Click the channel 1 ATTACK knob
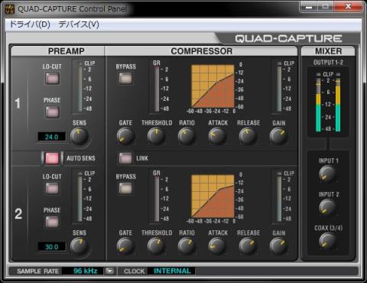Screen dimensions: 367x283 [217, 136]
